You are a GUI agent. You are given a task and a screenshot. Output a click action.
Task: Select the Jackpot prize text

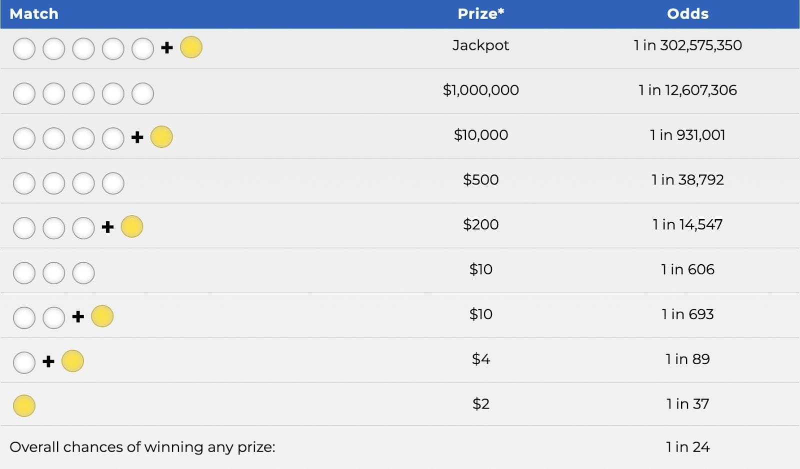(x=480, y=45)
